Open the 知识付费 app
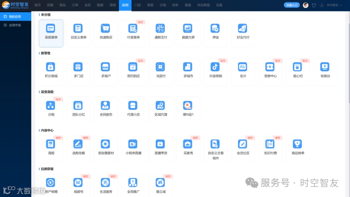Screen dimensions: 350x197 (271, 149)
